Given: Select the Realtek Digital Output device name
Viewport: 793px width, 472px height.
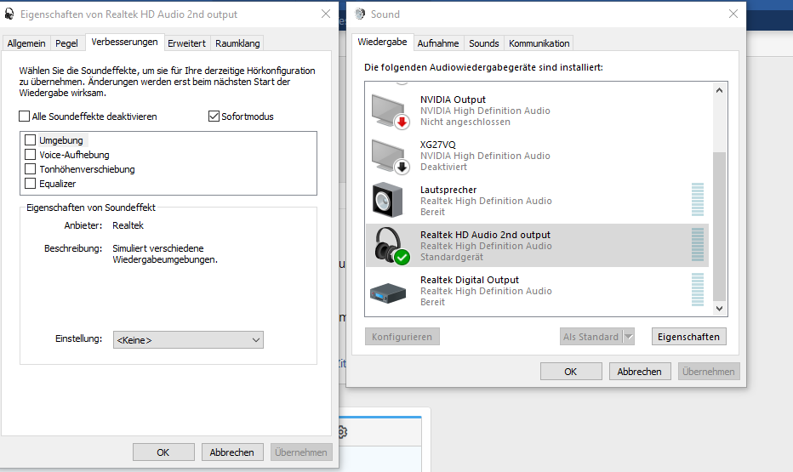Looking at the screenshot, I should click(x=470, y=280).
